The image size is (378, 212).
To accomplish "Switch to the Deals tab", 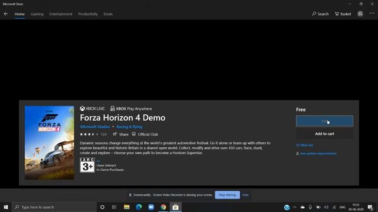I will pos(108,14).
